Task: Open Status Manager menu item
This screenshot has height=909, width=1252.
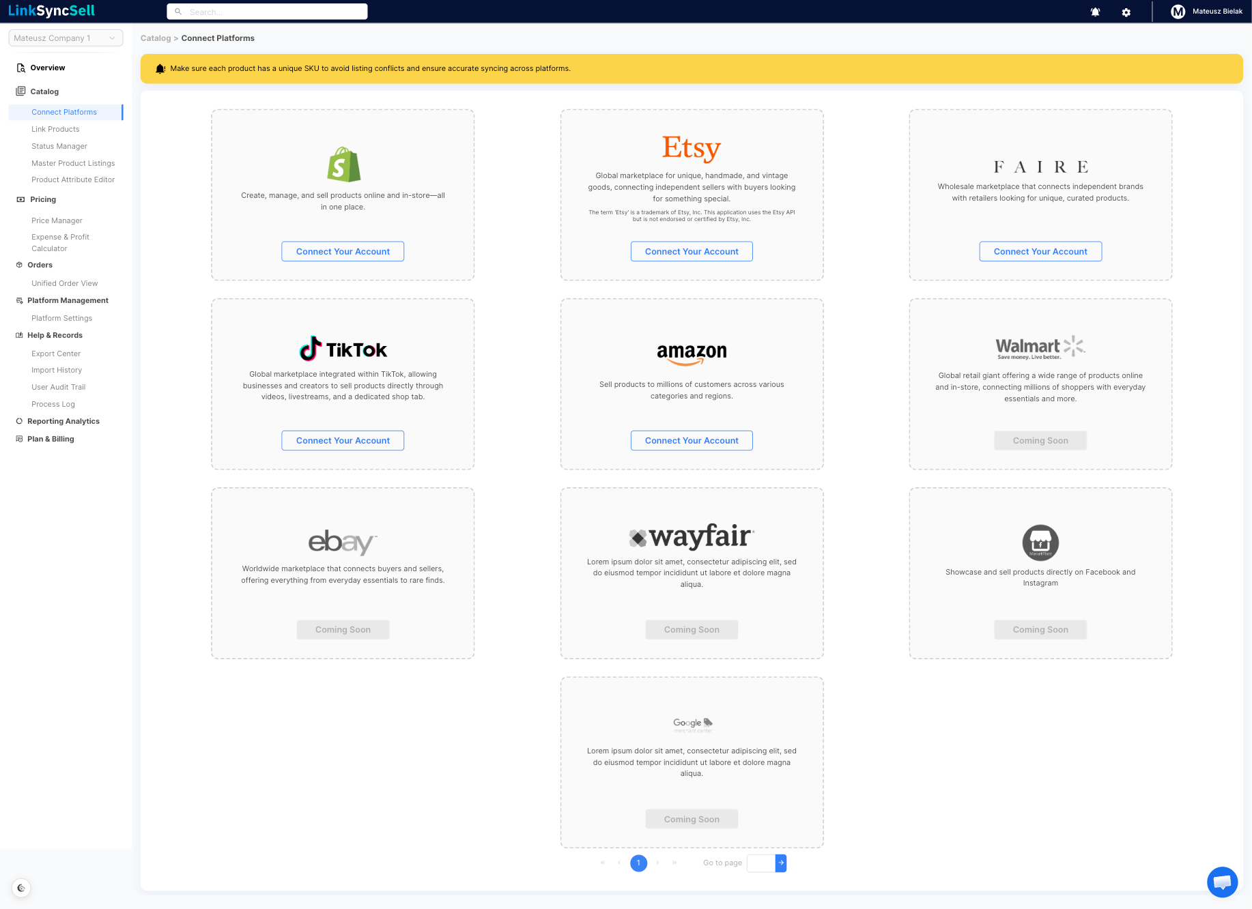Action: (59, 146)
